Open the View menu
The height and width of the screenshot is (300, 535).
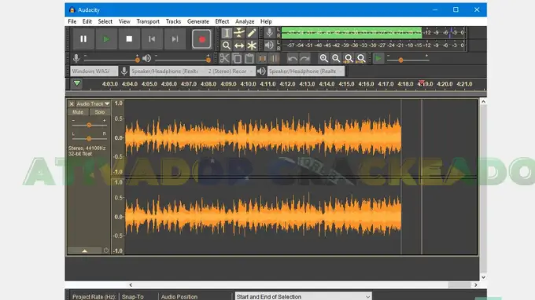124,21
